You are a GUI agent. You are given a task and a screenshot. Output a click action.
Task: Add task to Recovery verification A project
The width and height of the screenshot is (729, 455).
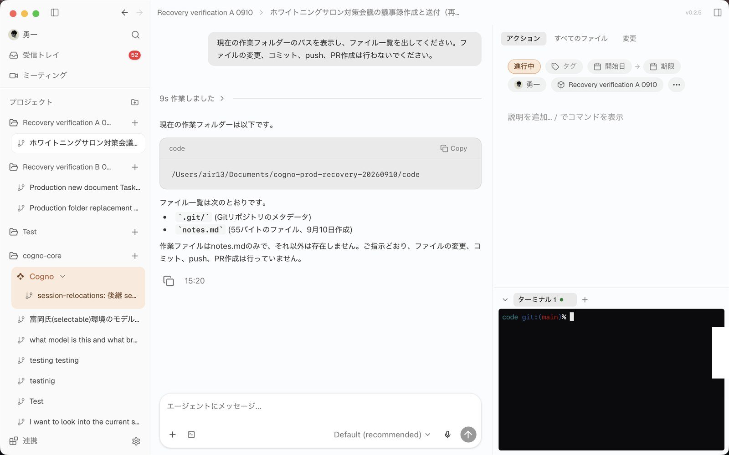pyautogui.click(x=135, y=123)
